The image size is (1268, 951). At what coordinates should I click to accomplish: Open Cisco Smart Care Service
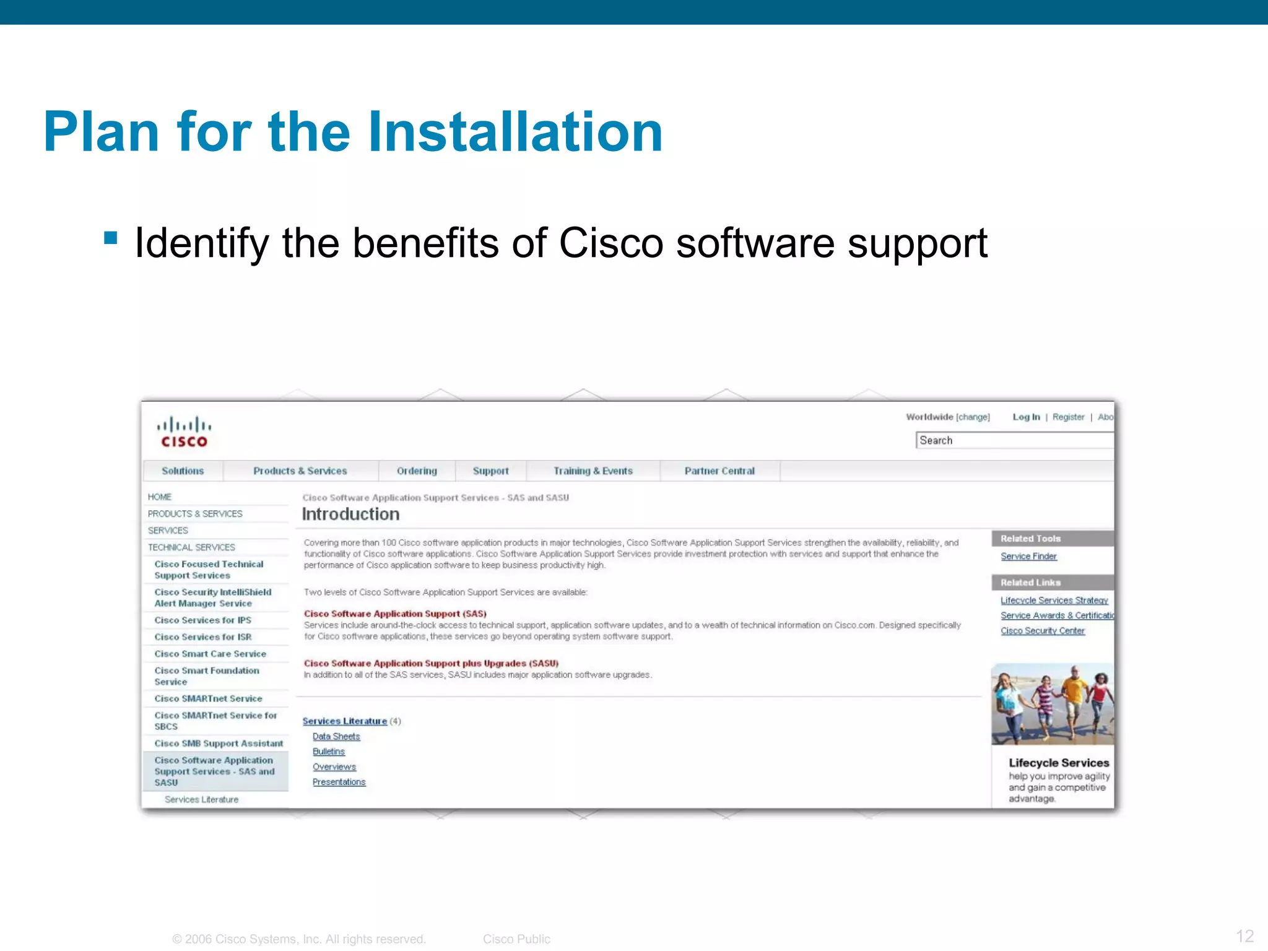point(210,653)
